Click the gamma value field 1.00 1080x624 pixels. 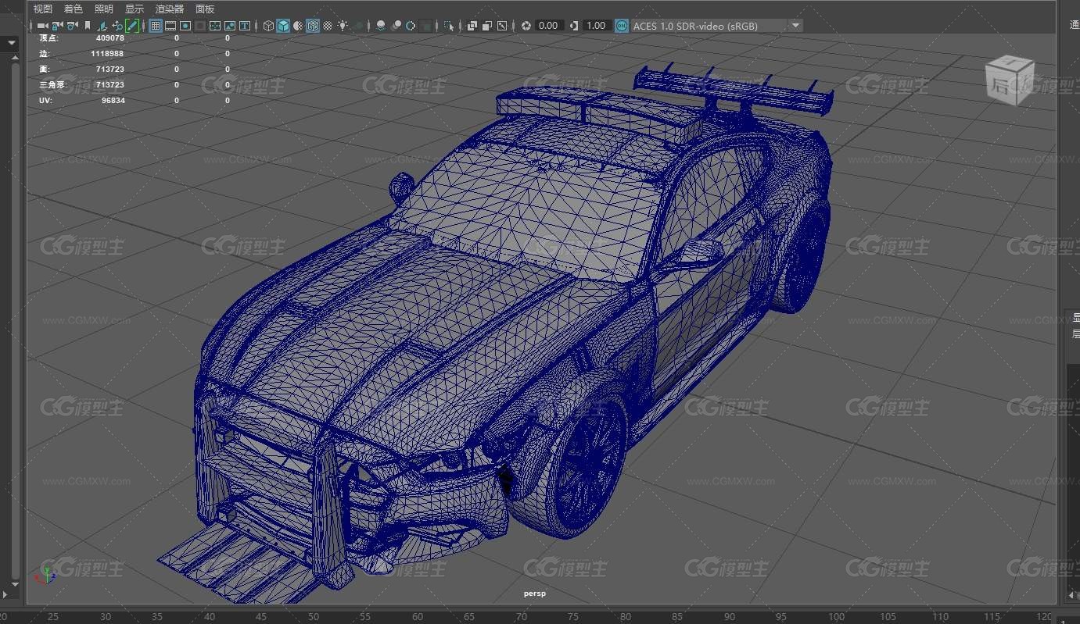(596, 26)
